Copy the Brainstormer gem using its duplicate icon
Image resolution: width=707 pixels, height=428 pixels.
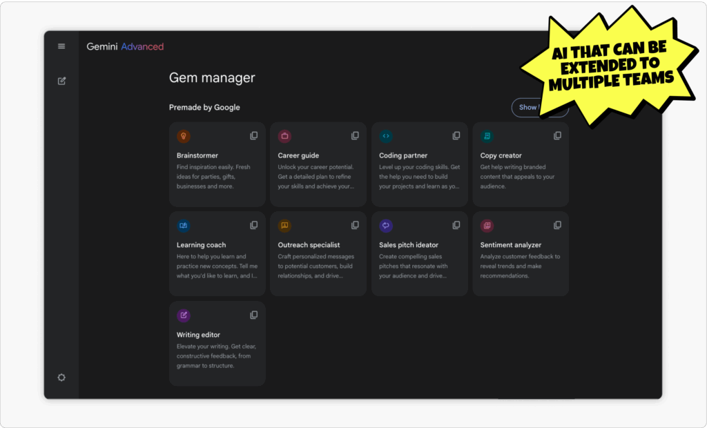click(x=253, y=135)
